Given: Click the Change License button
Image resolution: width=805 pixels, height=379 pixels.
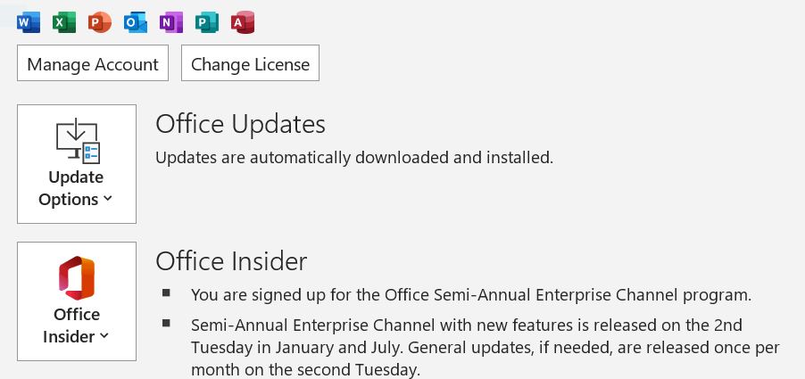Looking at the screenshot, I should pos(250,63).
